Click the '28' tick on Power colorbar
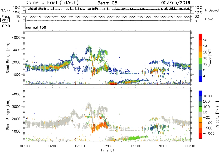This screenshot has width=220, height=152. click(205, 40)
